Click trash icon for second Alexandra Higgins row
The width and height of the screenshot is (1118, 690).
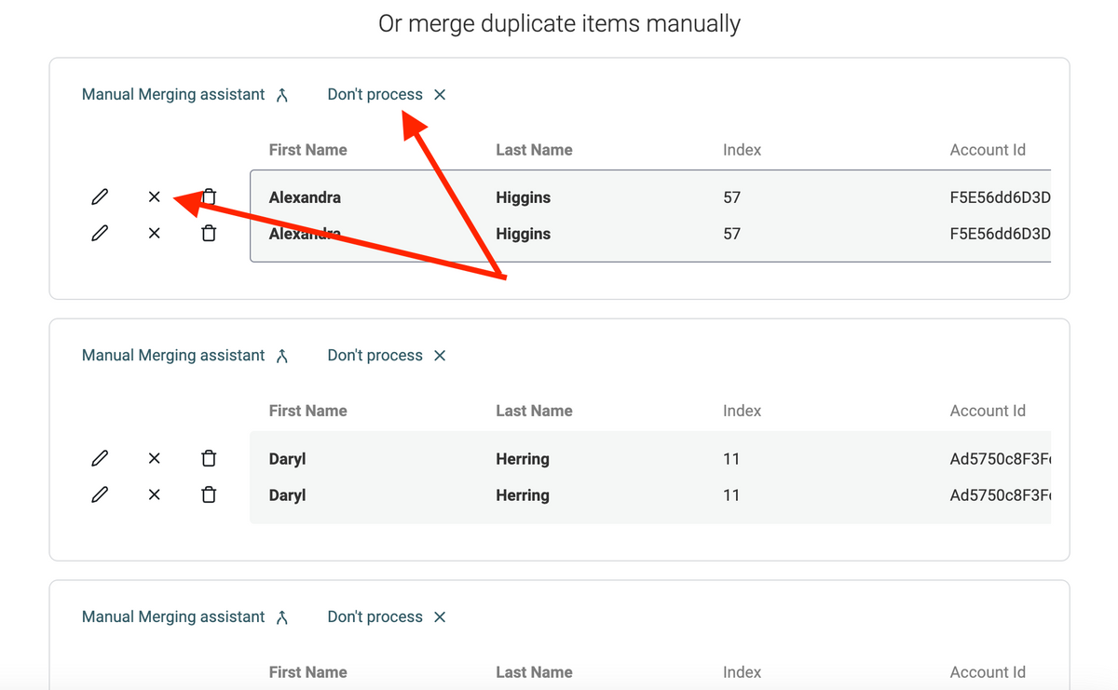(209, 234)
